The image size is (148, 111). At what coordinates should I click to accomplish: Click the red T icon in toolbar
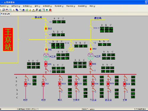pyautogui.click(x=50, y=10)
